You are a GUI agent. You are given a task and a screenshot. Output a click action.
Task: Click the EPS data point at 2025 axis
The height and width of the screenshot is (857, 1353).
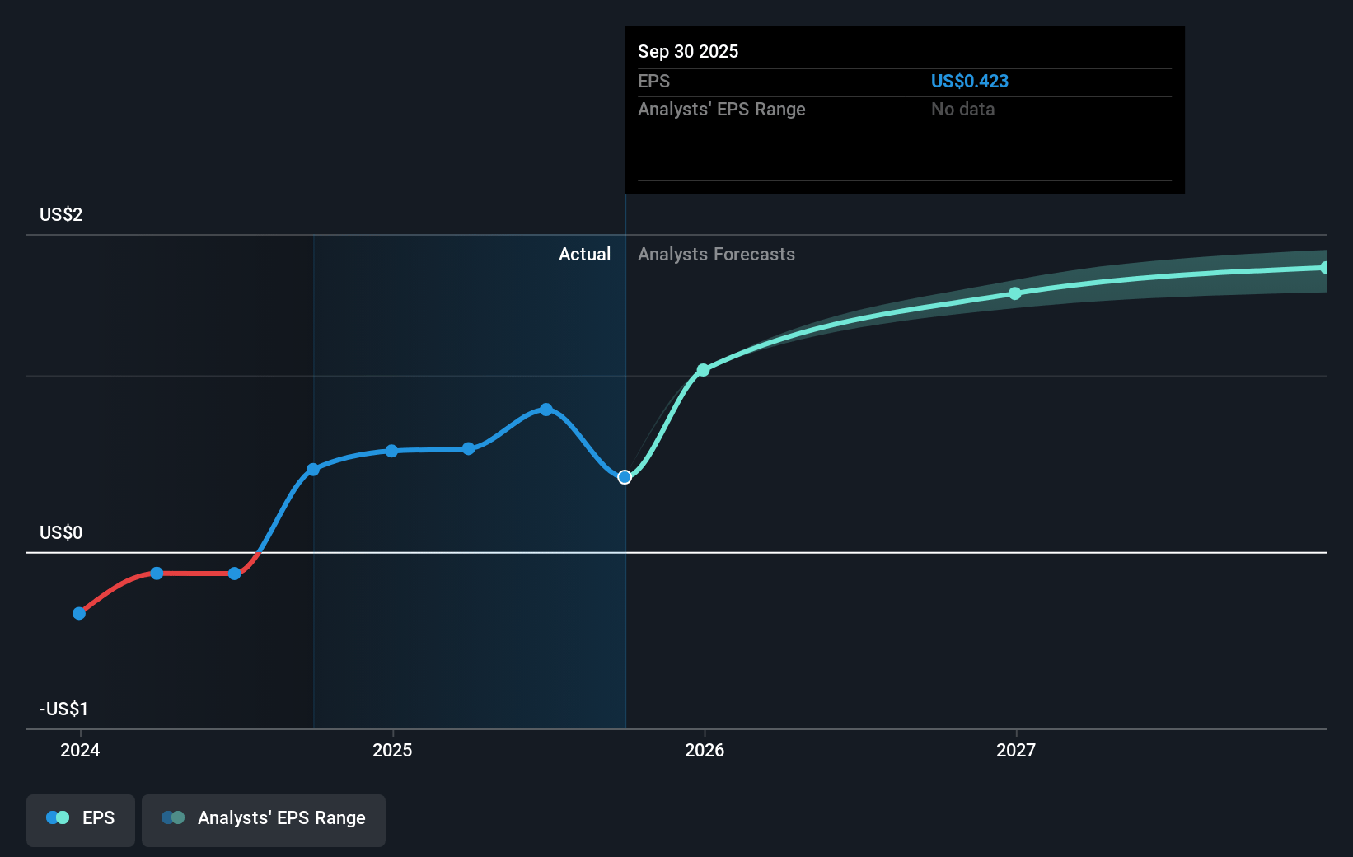coord(391,451)
